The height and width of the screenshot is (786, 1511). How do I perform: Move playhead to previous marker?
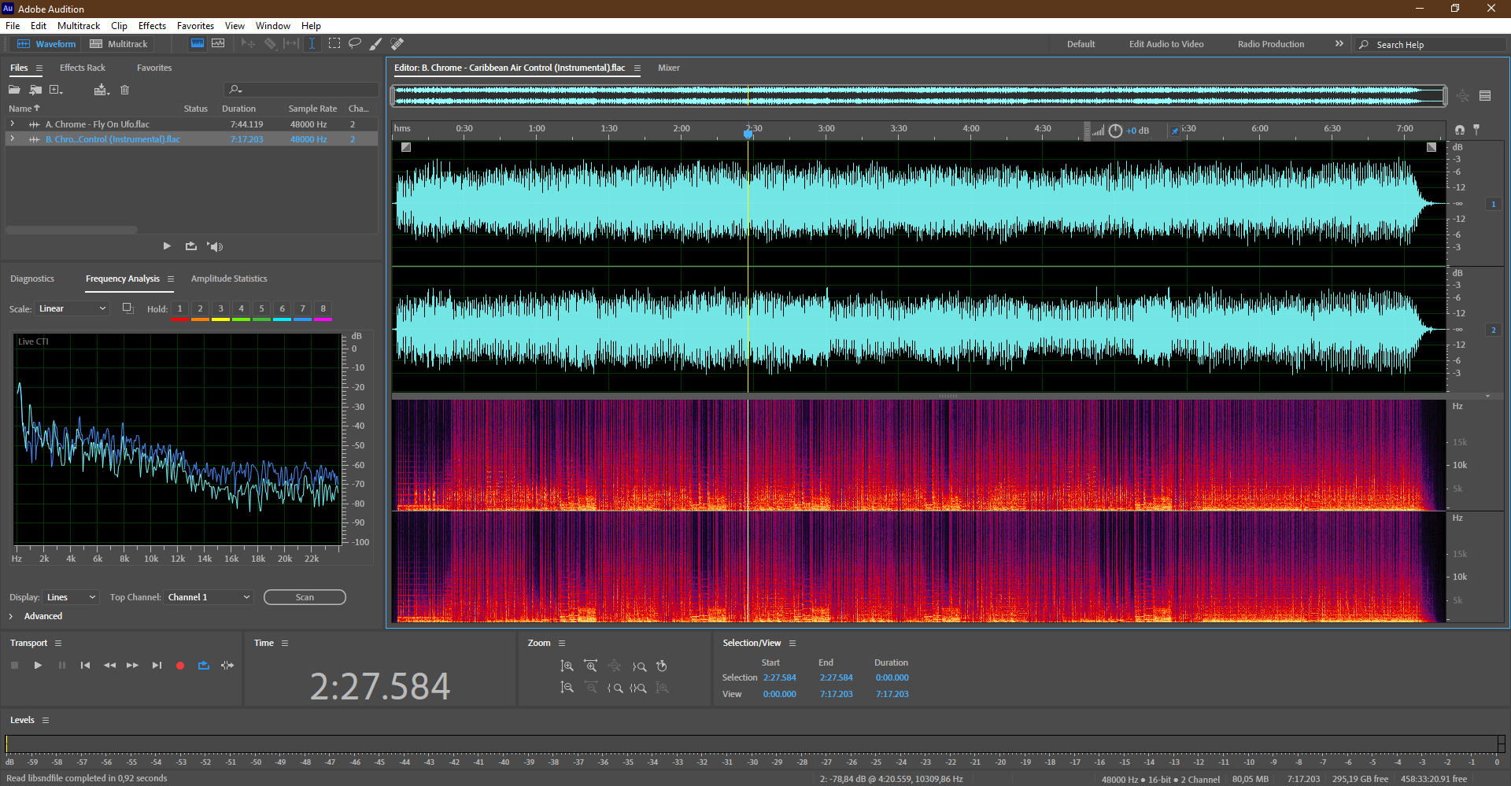click(x=85, y=666)
